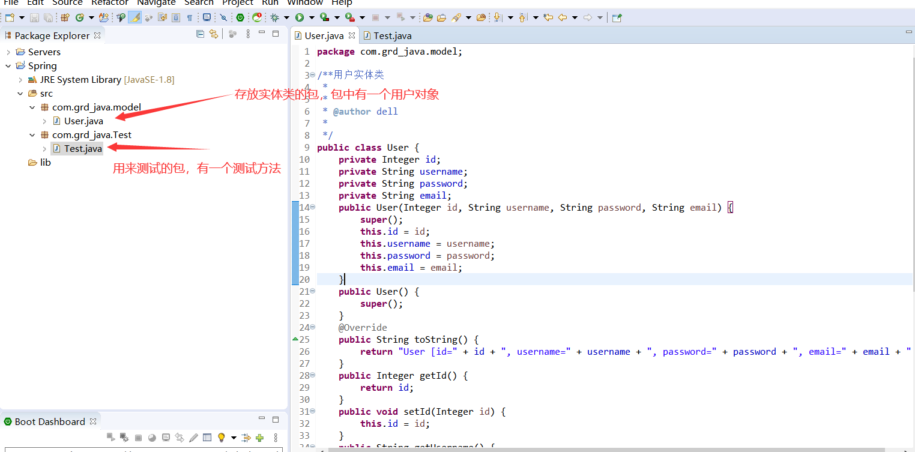Go to Previous Annotation in the toolbar

522,17
